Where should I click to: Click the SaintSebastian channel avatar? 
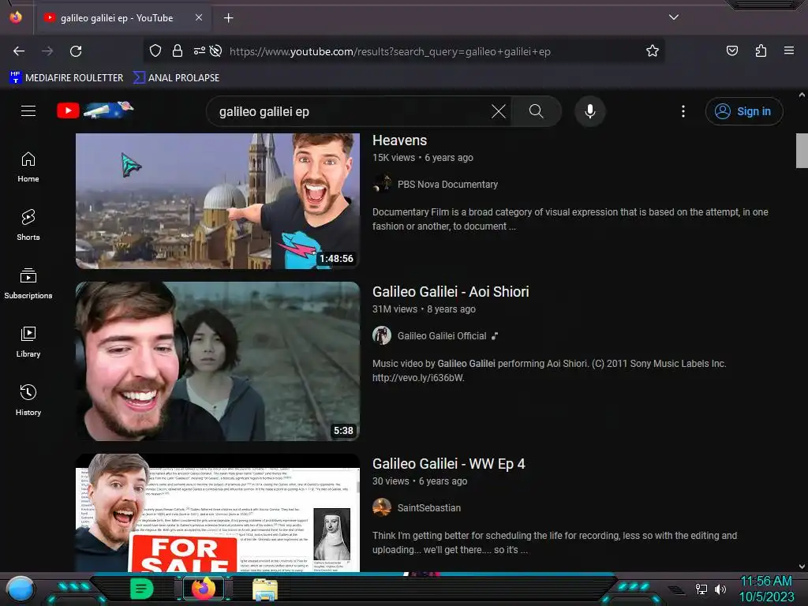pos(382,507)
